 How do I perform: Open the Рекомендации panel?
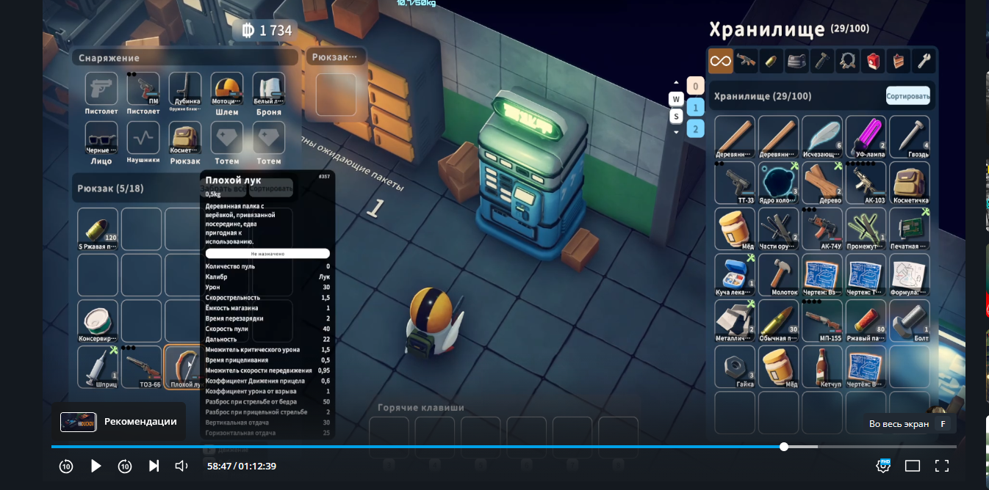pyautogui.click(x=120, y=422)
